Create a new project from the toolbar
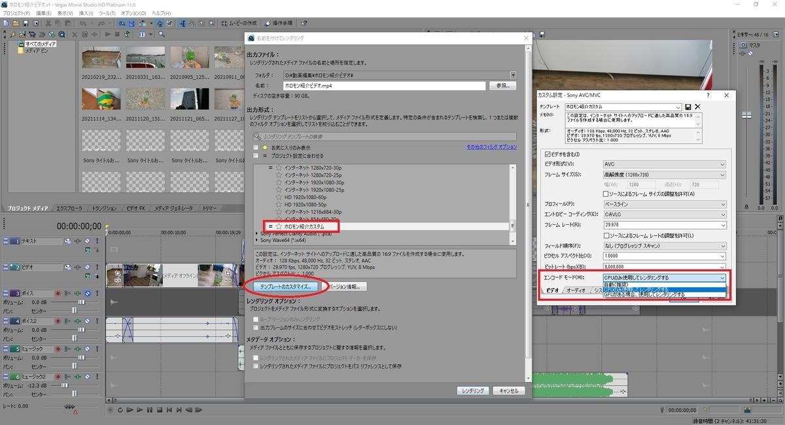 pos(6,23)
